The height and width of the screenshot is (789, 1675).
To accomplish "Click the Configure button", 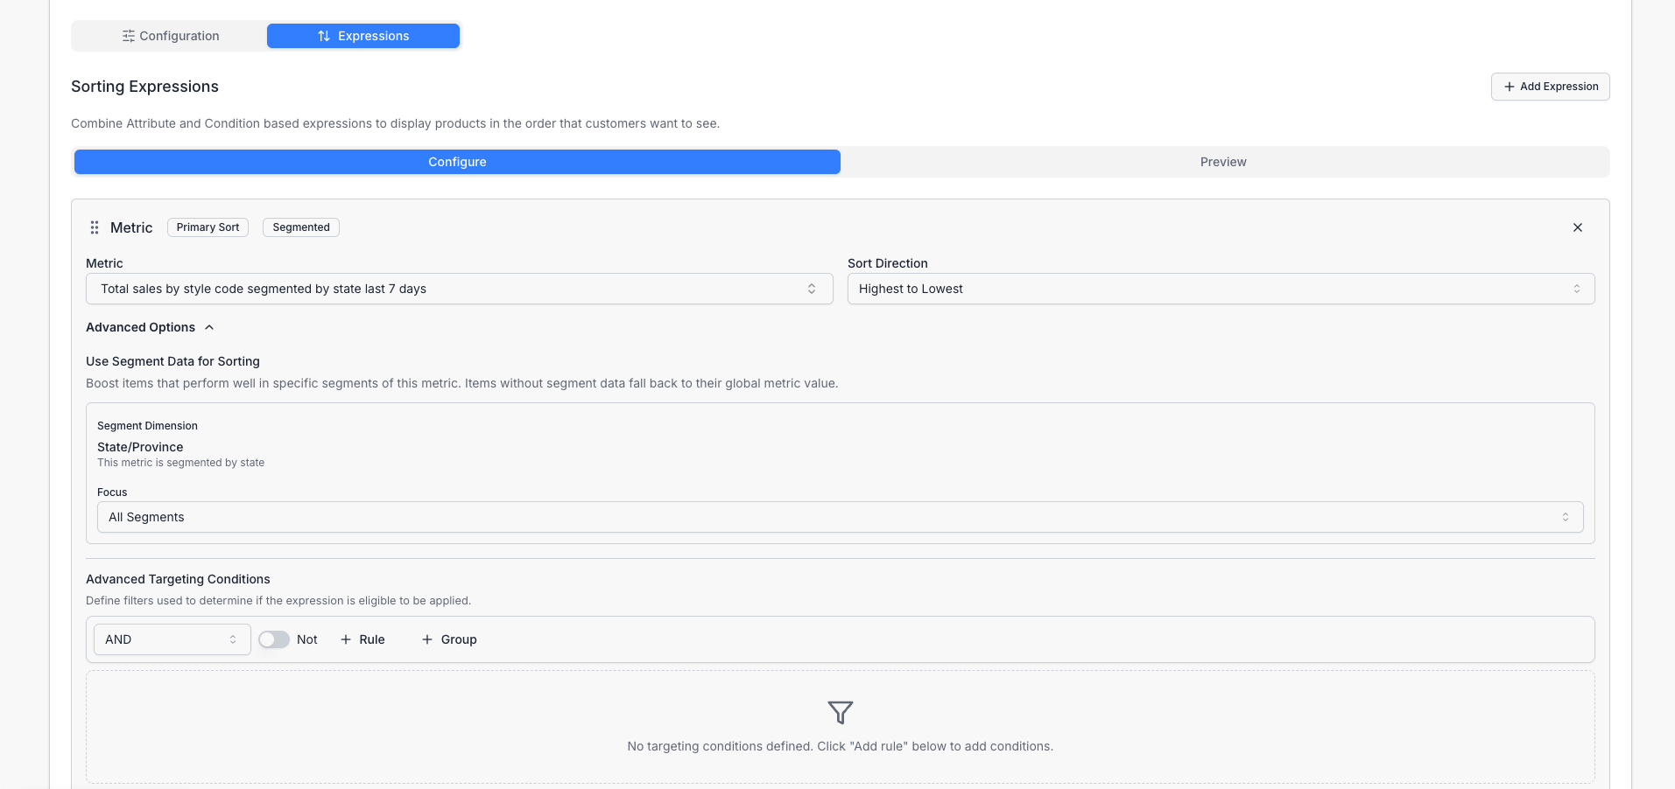I will 456,162.
